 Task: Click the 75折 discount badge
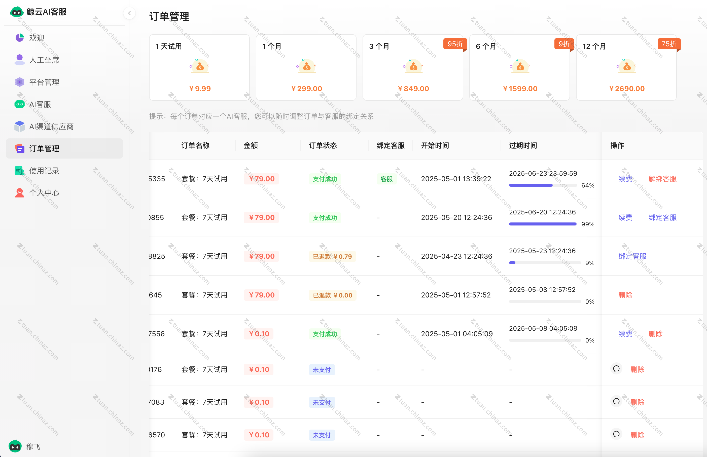[x=669, y=44]
